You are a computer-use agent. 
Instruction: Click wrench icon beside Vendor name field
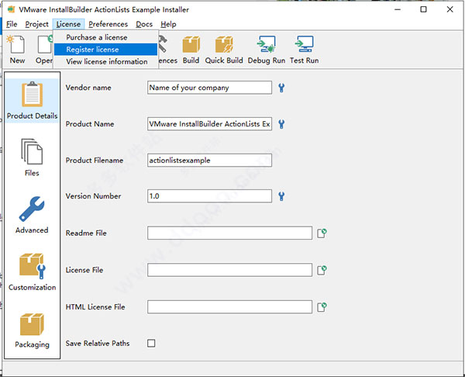pyautogui.click(x=281, y=88)
